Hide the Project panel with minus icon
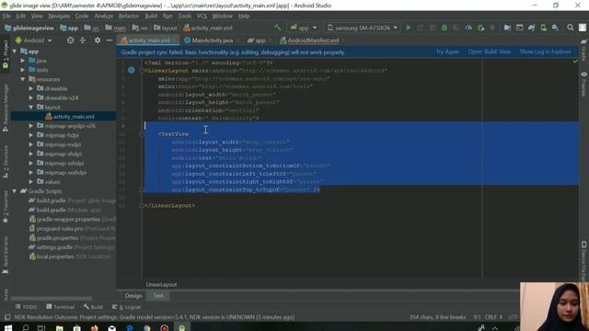The width and height of the screenshot is (589, 331). pyautogui.click(x=110, y=40)
